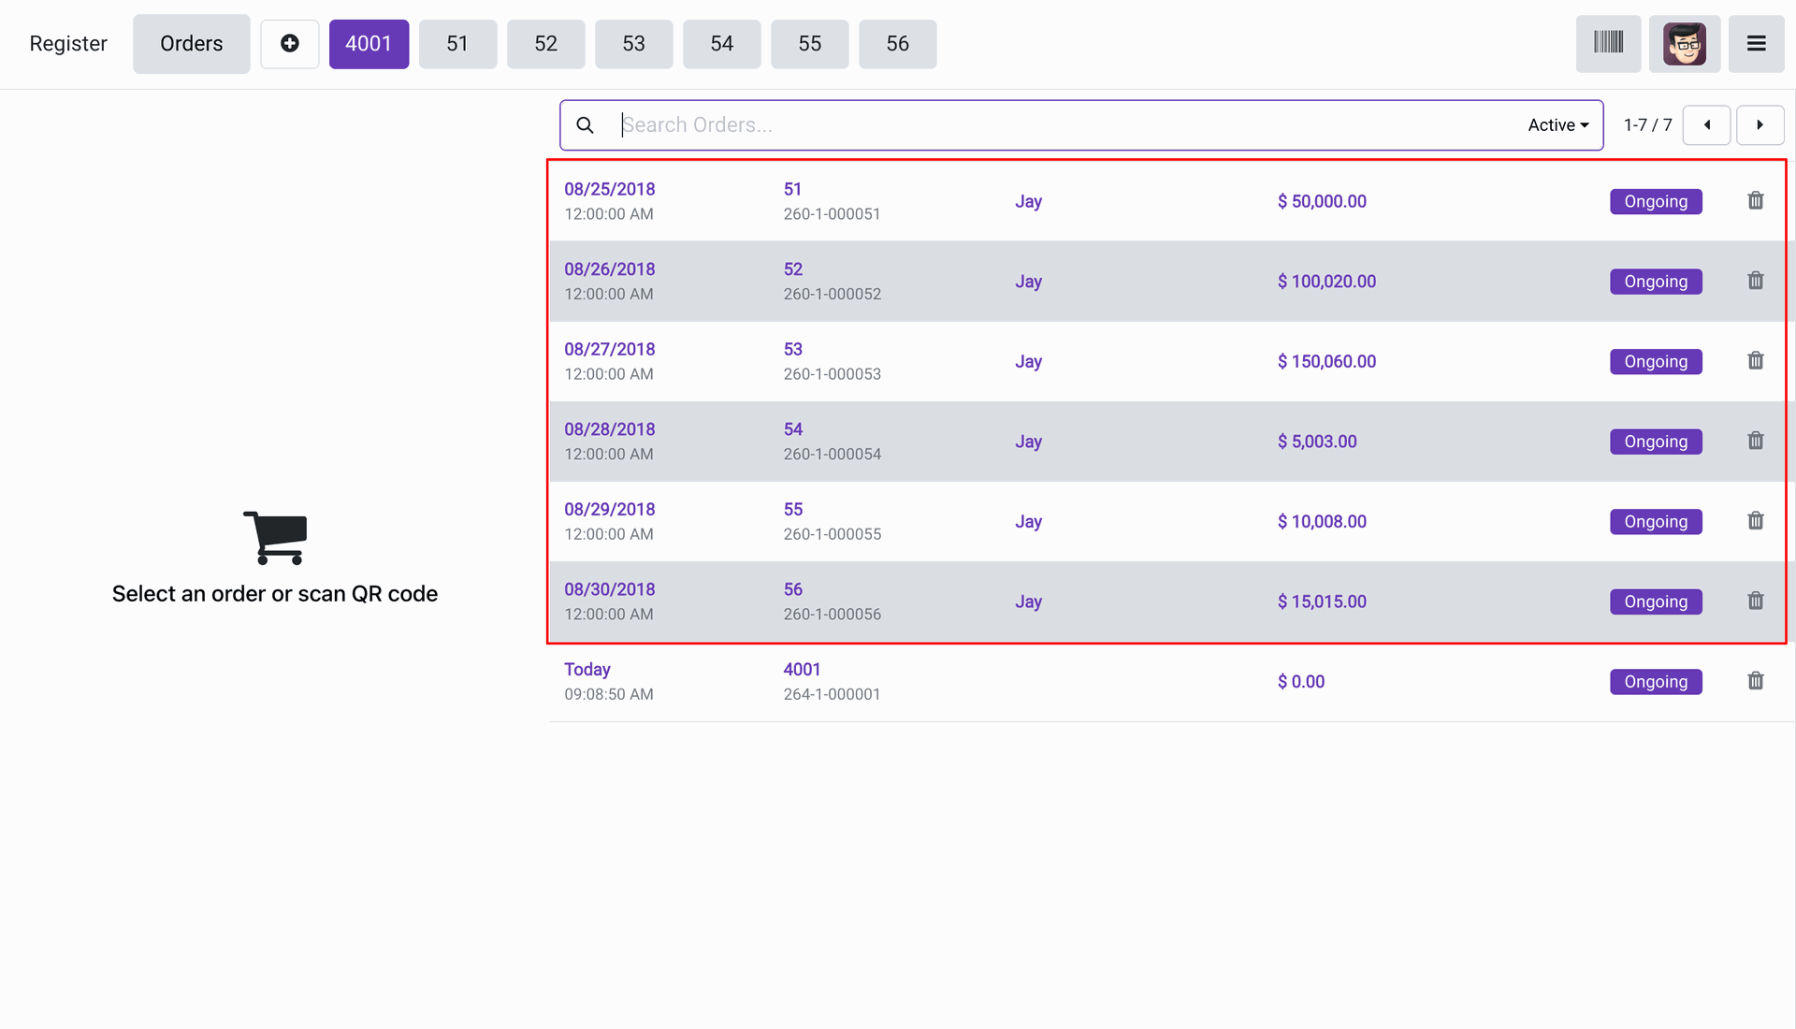Image resolution: width=1796 pixels, height=1029 pixels.
Task: Click the $ 50,000.00 total
Action: [1322, 201]
